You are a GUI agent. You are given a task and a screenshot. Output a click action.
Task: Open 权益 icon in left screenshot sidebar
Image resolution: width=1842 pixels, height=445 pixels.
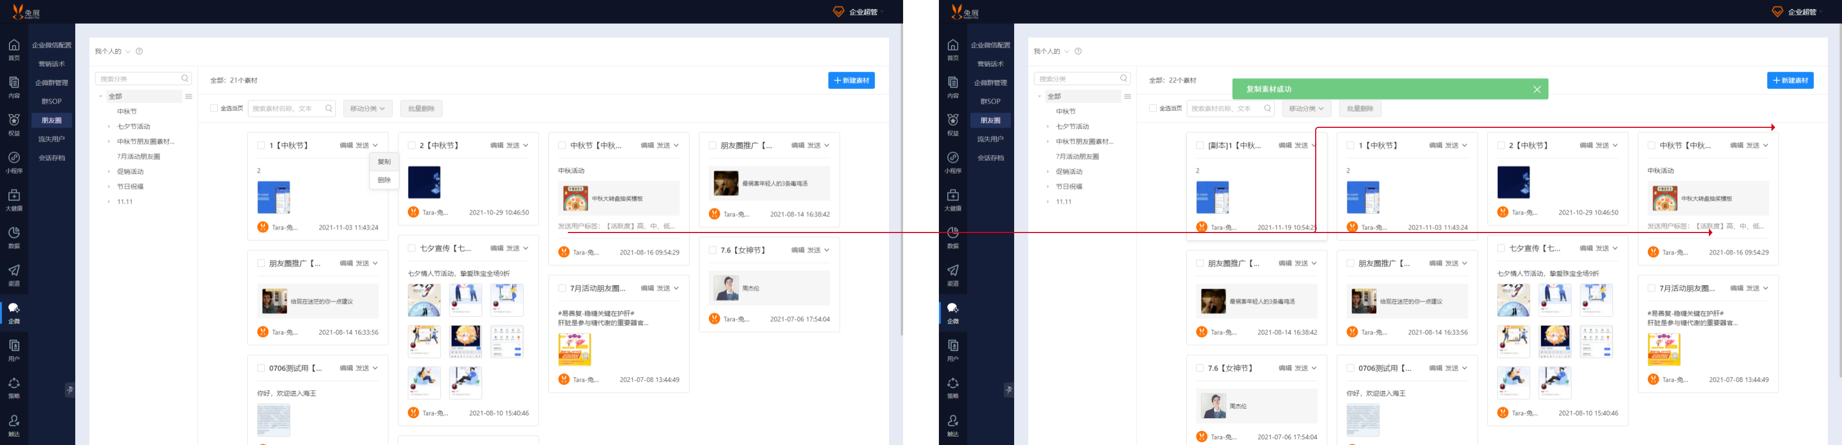14,120
